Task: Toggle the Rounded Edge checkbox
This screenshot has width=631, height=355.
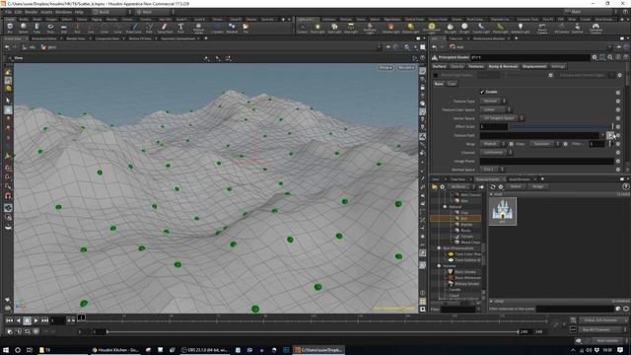Action: pyautogui.click(x=436, y=75)
